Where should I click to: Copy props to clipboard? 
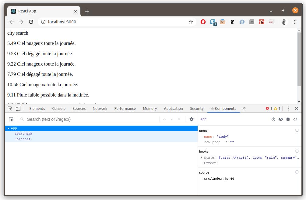297,131
